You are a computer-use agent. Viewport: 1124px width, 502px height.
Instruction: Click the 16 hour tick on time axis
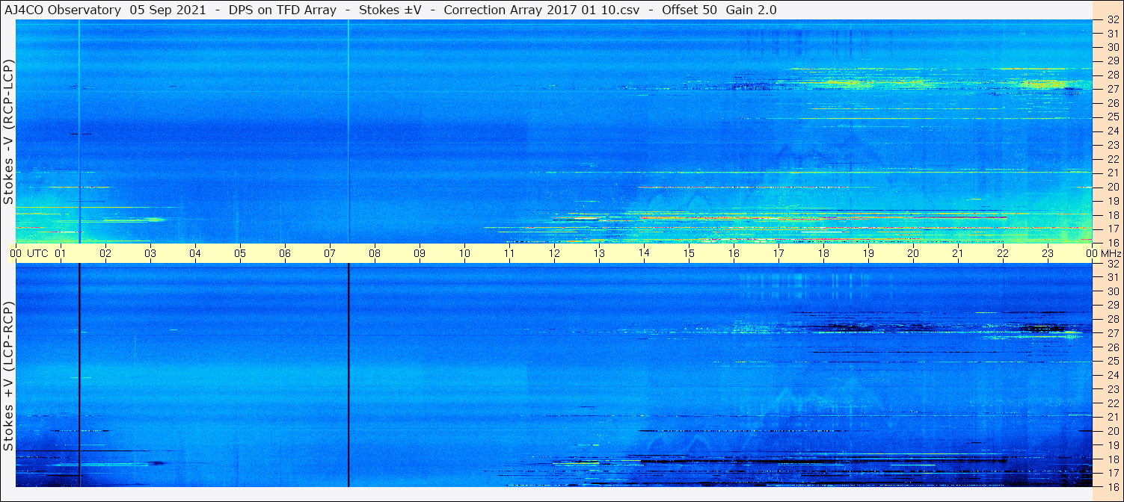(x=734, y=253)
